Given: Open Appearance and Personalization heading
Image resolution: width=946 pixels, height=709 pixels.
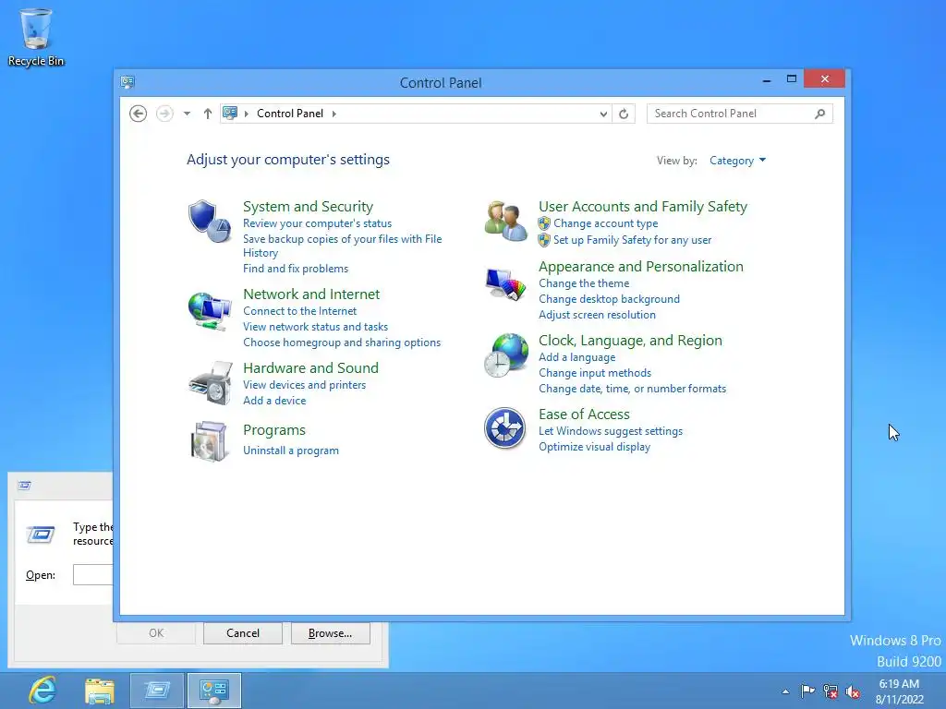Looking at the screenshot, I should pos(641,266).
